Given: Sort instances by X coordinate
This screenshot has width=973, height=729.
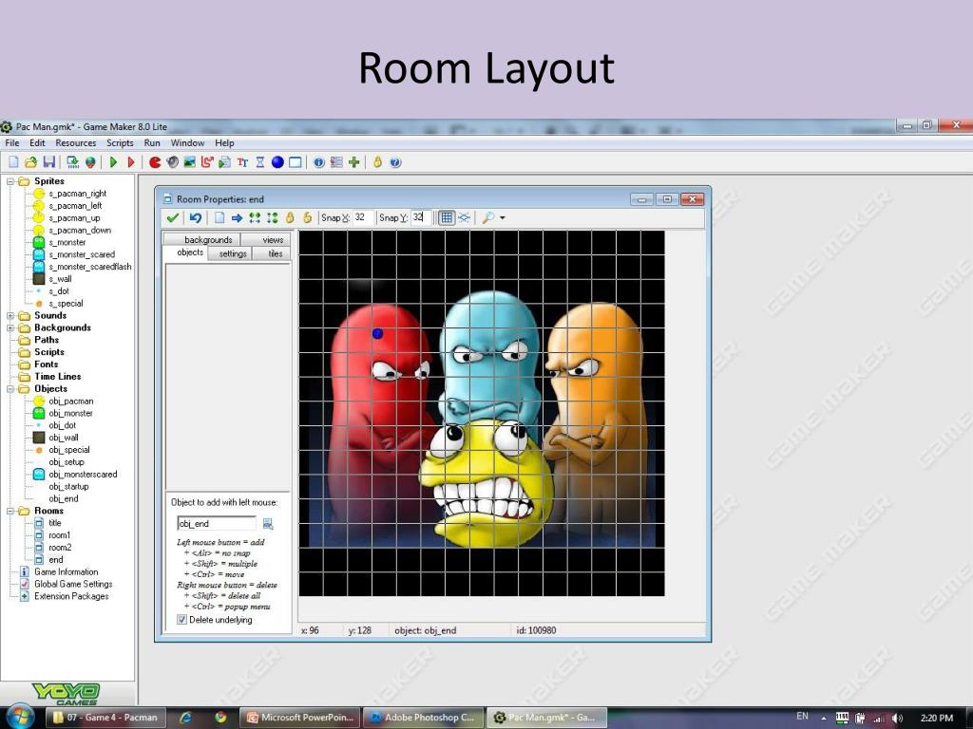Looking at the screenshot, I should (255, 217).
